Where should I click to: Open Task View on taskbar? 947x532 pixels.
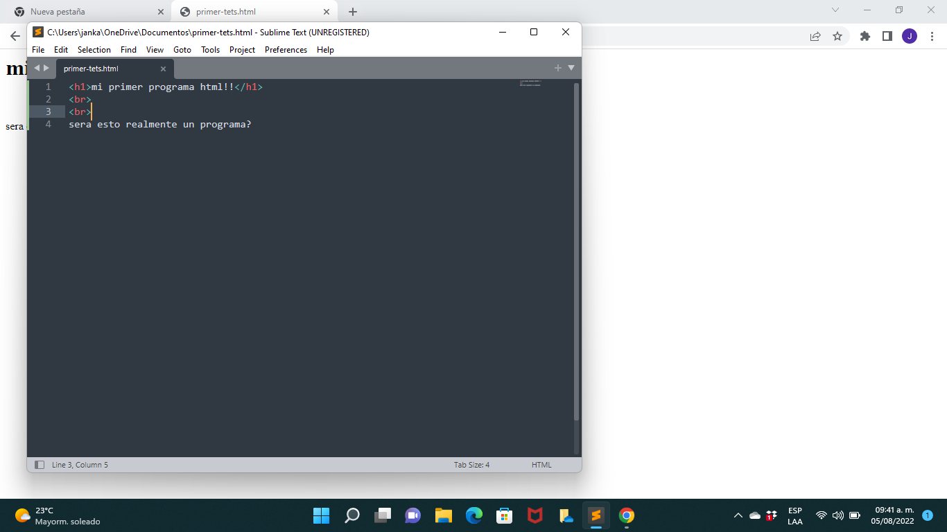(x=383, y=515)
